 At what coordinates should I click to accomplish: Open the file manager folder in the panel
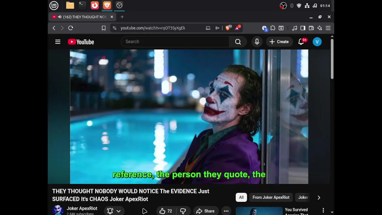pyautogui.click(x=70, y=5)
